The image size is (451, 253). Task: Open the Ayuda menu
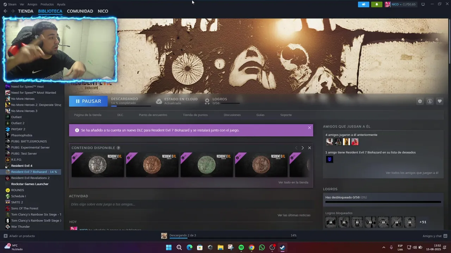click(x=61, y=4)
